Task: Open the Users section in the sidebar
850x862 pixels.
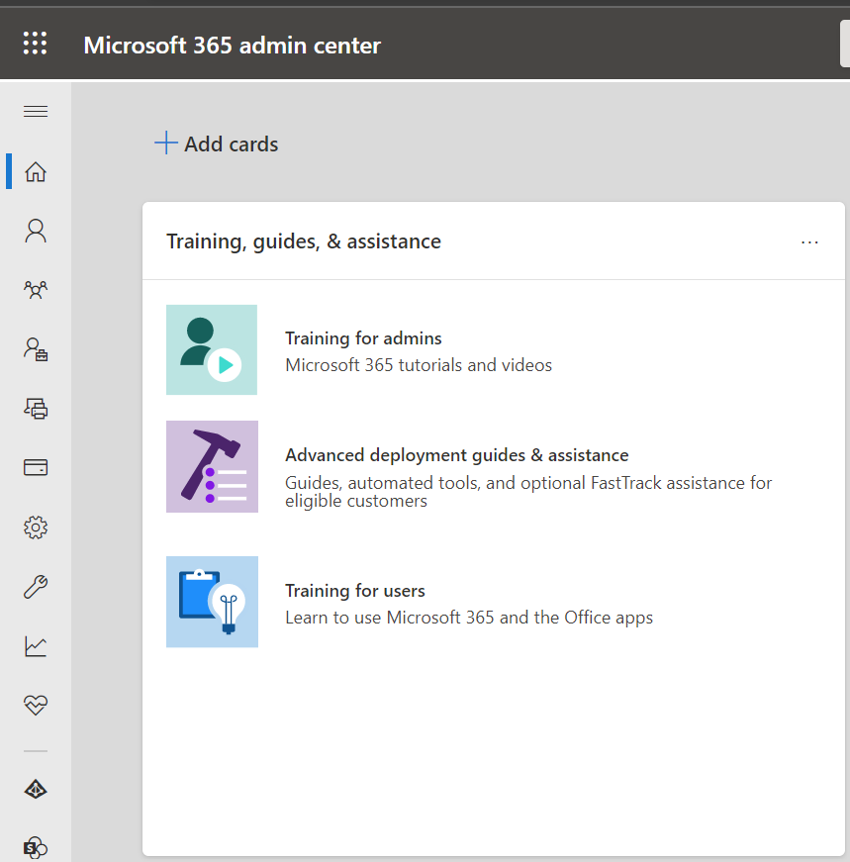Action: tap(35, 230)
